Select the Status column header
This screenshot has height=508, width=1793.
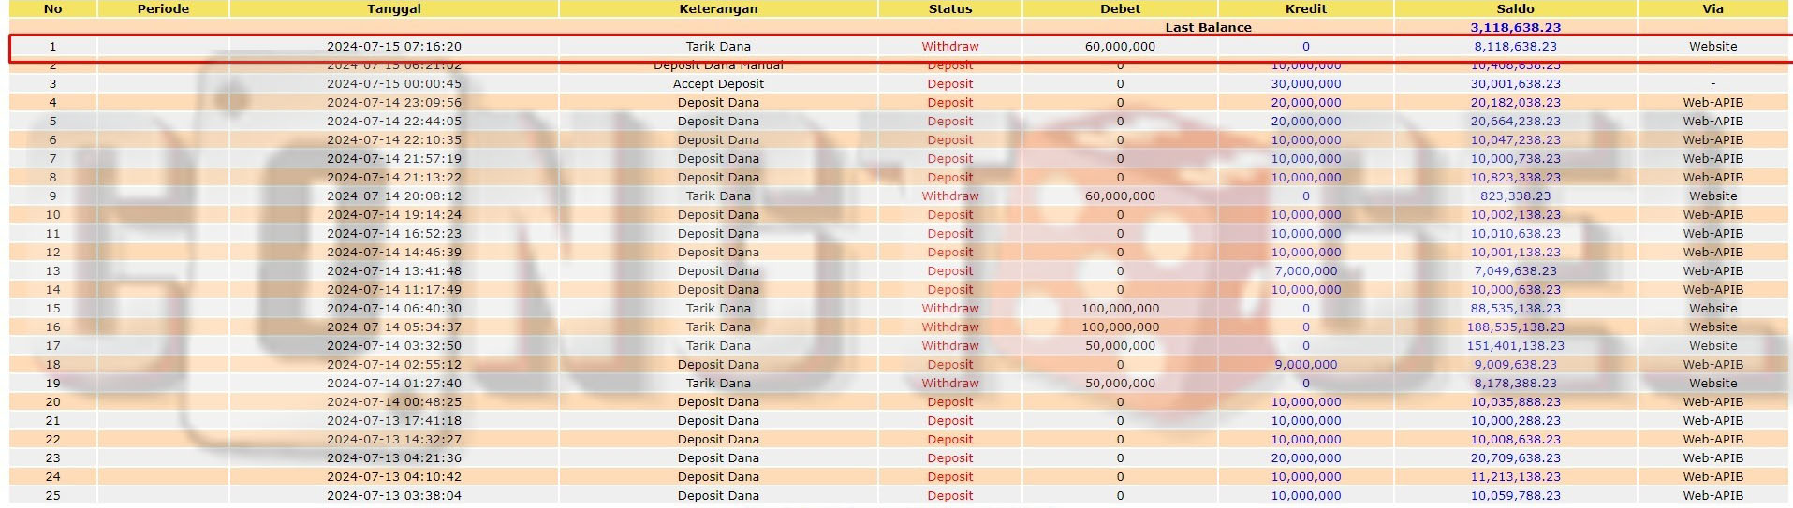(x=949, y=8)
